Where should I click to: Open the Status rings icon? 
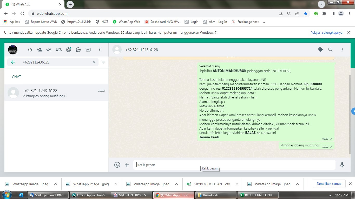[x=69, y=49]
